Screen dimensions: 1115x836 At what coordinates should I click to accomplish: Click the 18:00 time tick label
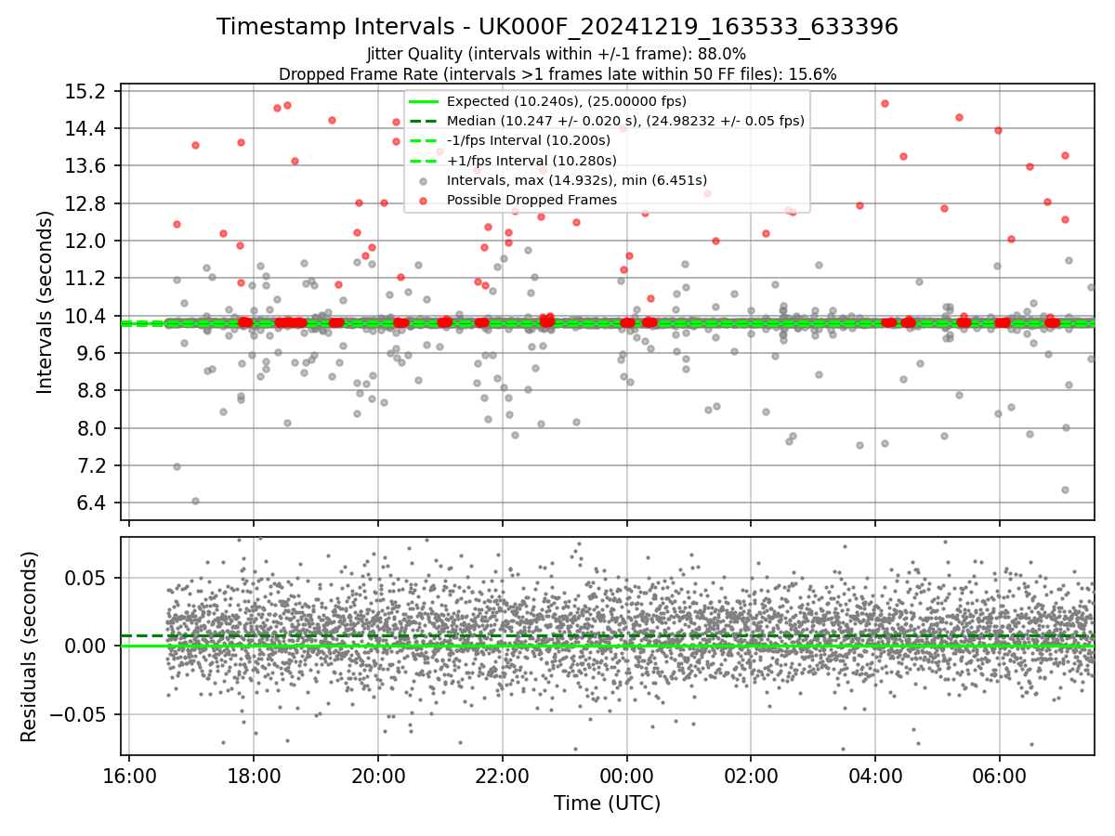coord(254,776)
